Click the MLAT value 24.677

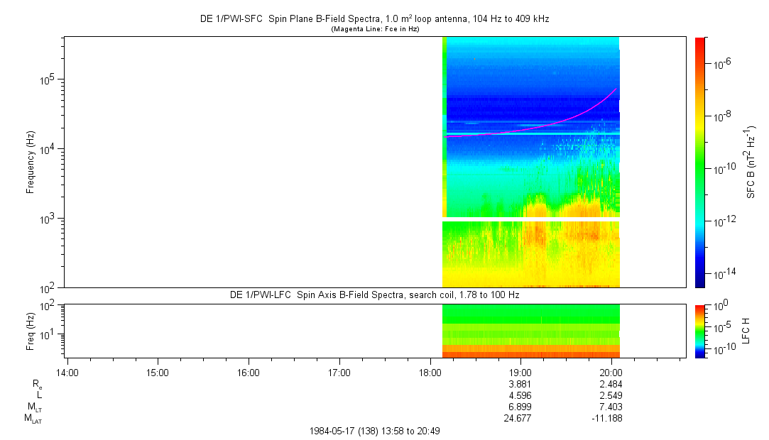[x=520, y=418]
